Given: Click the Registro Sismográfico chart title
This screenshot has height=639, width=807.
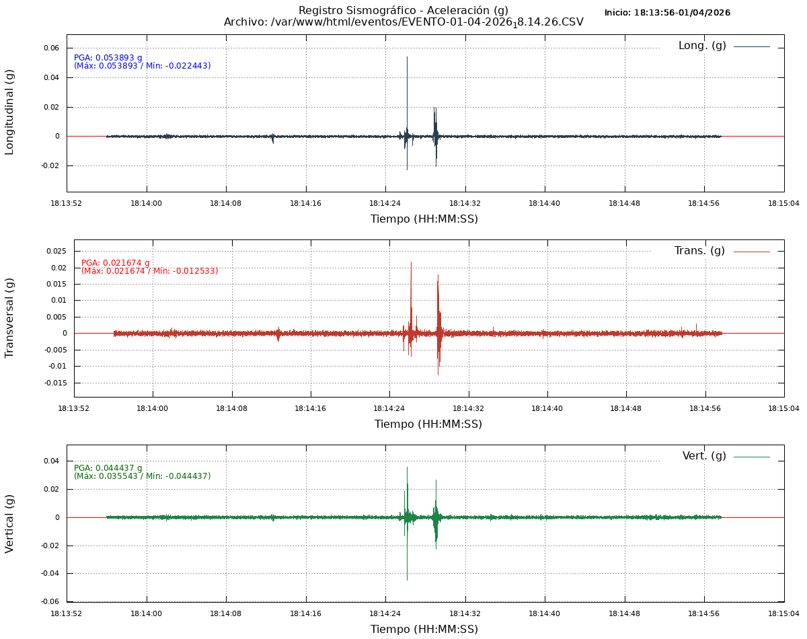Looking at the screenshot, I should tap(403, 10).
